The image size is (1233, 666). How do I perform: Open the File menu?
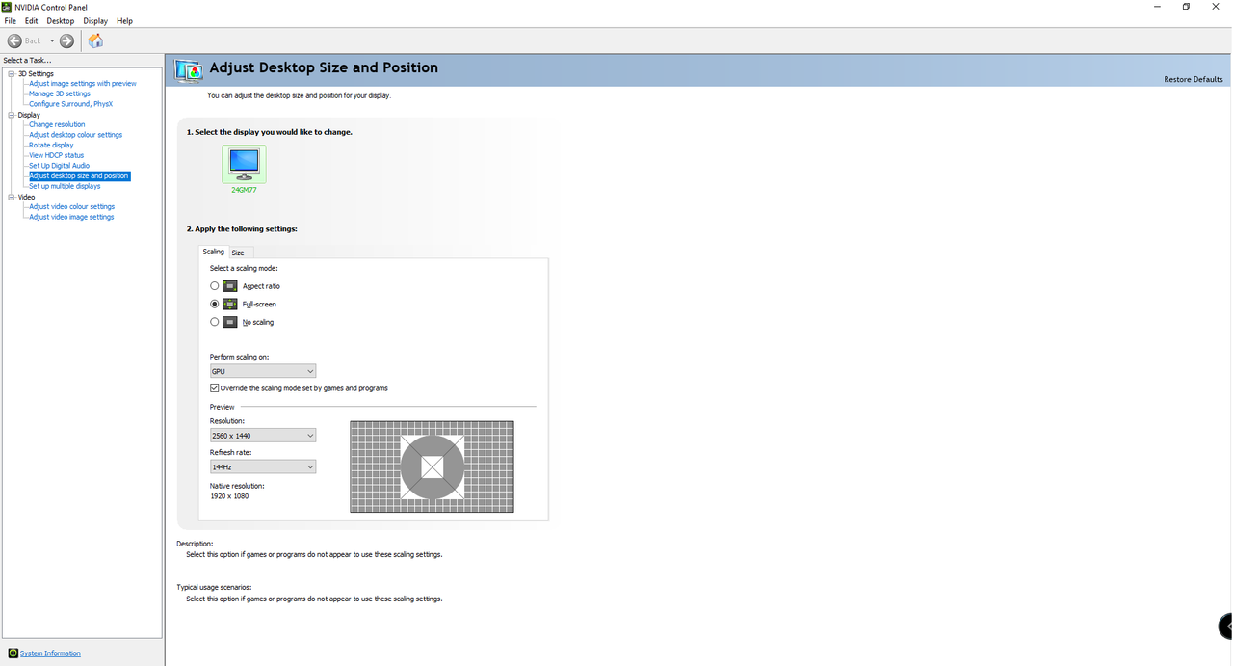click(x=10, y=20)
